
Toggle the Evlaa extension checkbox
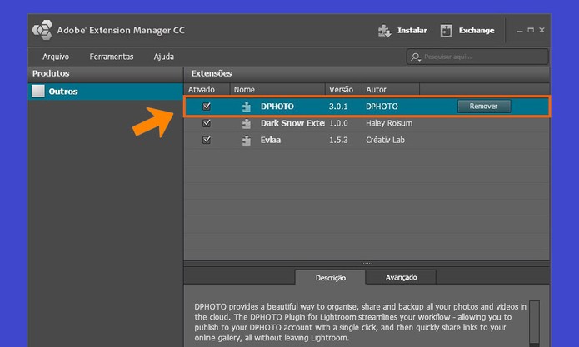[x=207, y=140]
